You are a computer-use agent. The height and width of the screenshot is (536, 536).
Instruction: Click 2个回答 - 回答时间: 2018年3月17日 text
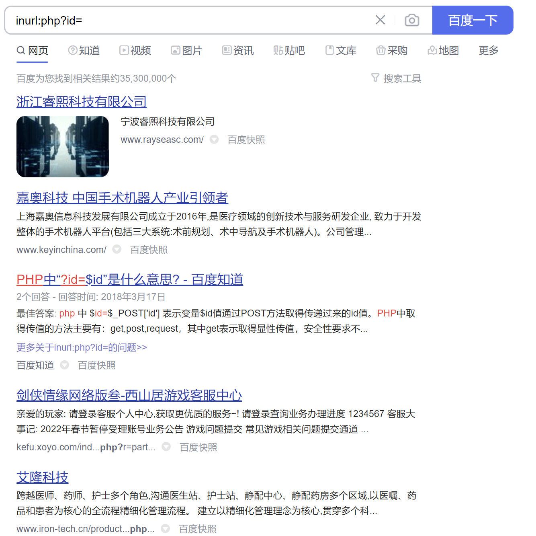coord(91,297)
